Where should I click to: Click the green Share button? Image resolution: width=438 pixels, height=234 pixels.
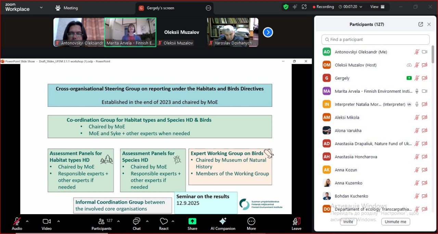pos(192,224)
